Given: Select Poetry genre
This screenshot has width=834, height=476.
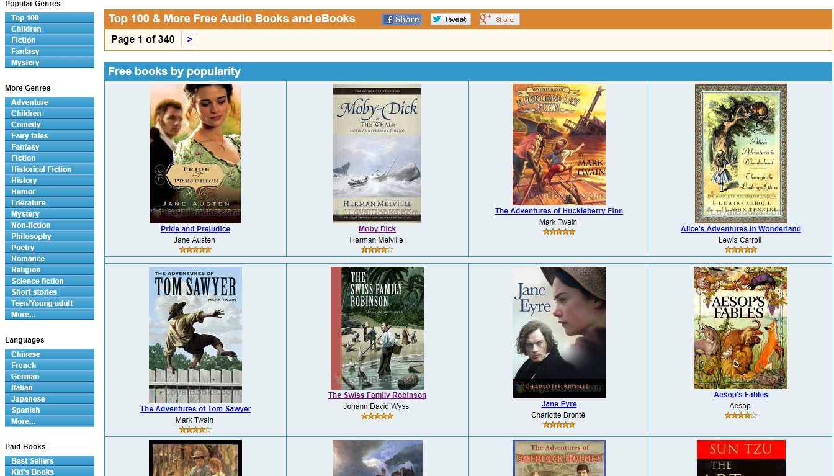Looking at the screenshot, I should (50, 248).
